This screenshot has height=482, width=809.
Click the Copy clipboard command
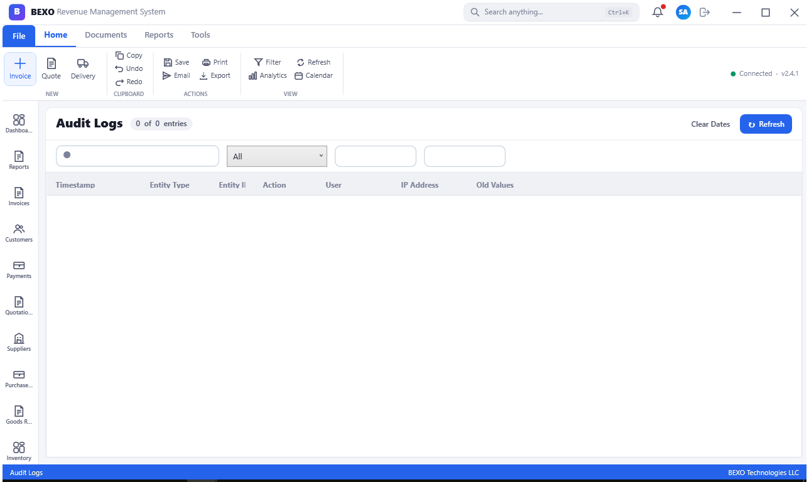pos(129,55)
